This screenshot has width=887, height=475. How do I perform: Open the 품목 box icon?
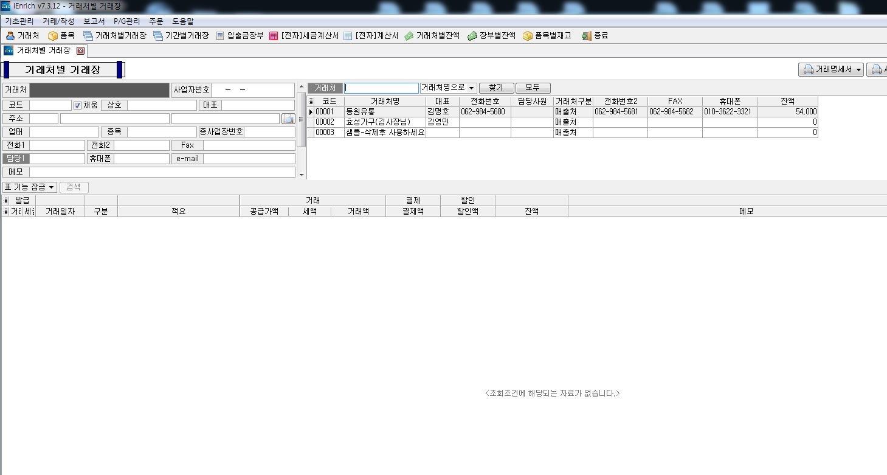point(53,36)
